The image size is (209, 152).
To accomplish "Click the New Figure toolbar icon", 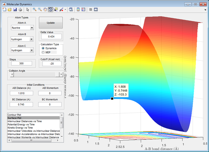I will pyautogui.click(x=5, y=9).
